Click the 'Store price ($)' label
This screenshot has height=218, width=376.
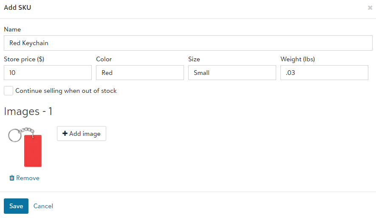[24, 59]
